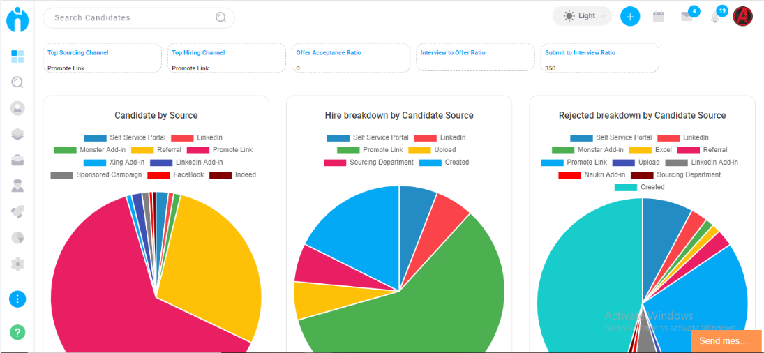Toggle Sponsored Campaign legend item
This screenshot has width=764, height=353.
coord(96,175)
